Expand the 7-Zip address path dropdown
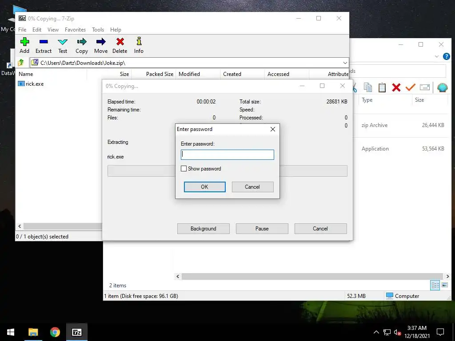The image size is (455, 341). coord(345,63)
